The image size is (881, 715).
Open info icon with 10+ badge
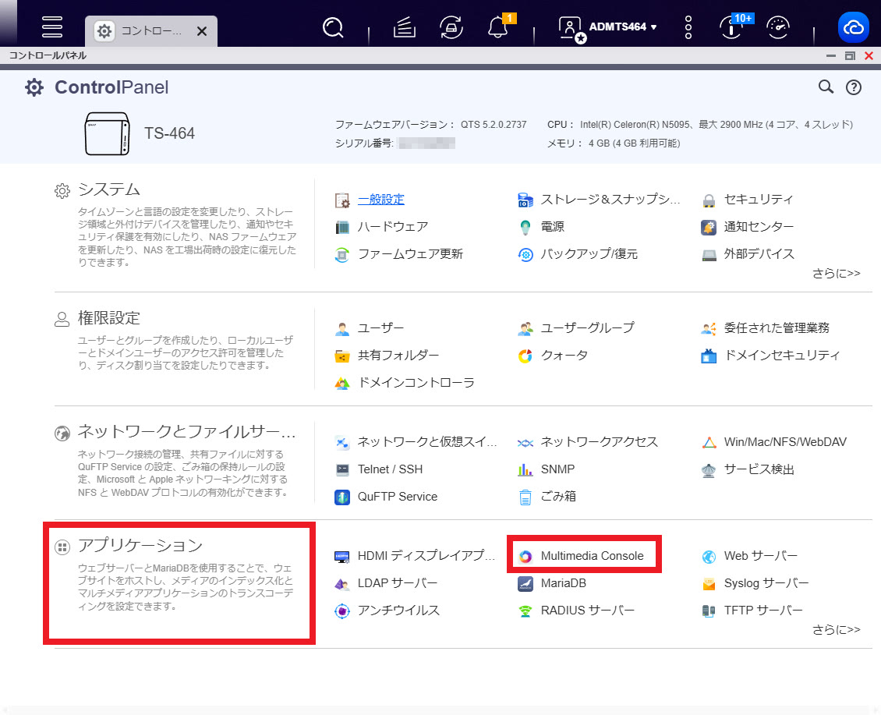click(733, 27)
